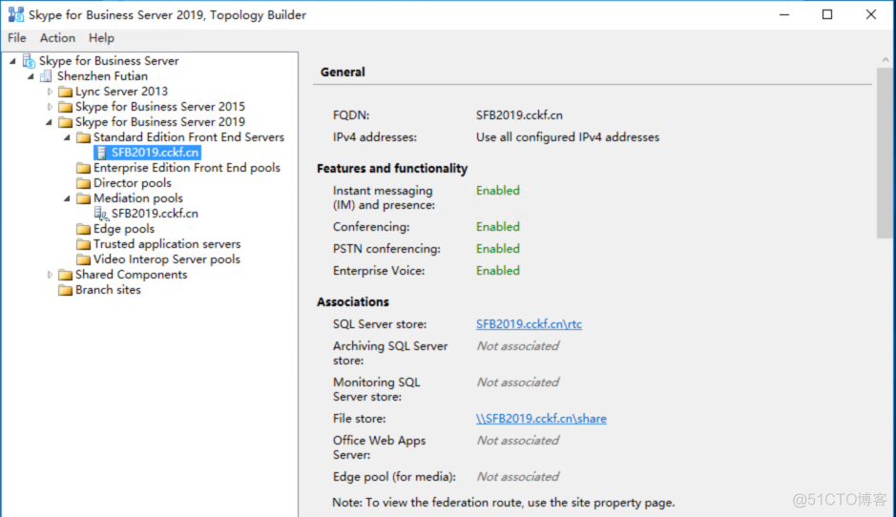Open the Action menu
The height and width of the screenshot is (517, 896).
click(57, 38)
